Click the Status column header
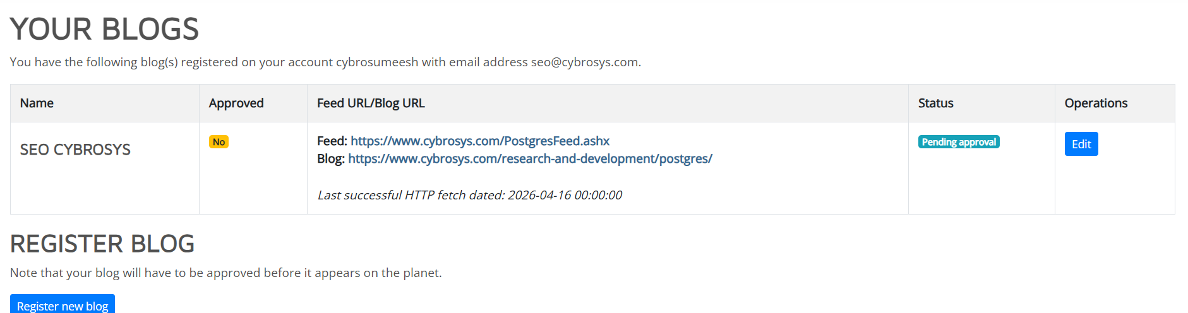Screen dimensions: 1188x313 click(x=935, y=103)
